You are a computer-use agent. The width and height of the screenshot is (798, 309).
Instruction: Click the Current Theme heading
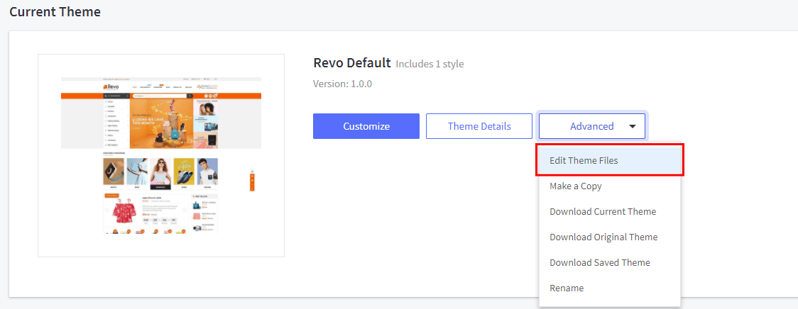pyautogui.click(x=55, y=12)
